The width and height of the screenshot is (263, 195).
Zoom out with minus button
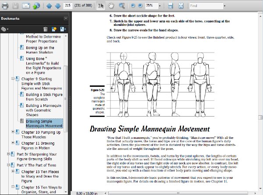tap(133, 6)
